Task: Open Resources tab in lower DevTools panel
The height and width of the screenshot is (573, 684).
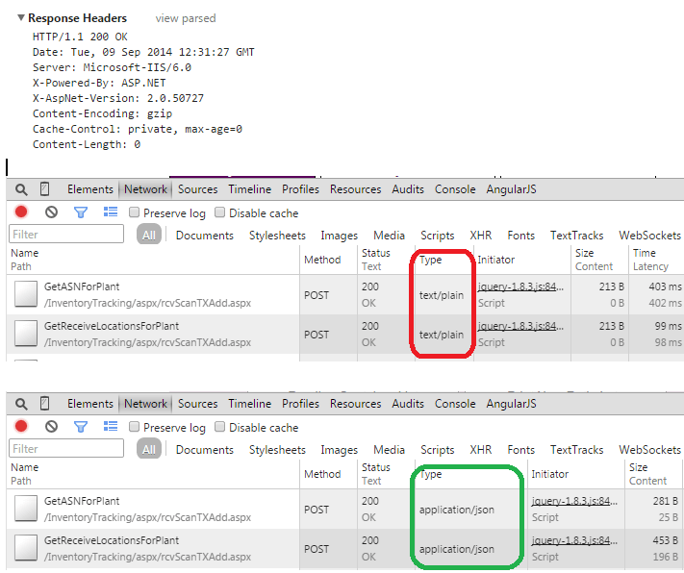Action: (356, 404)
